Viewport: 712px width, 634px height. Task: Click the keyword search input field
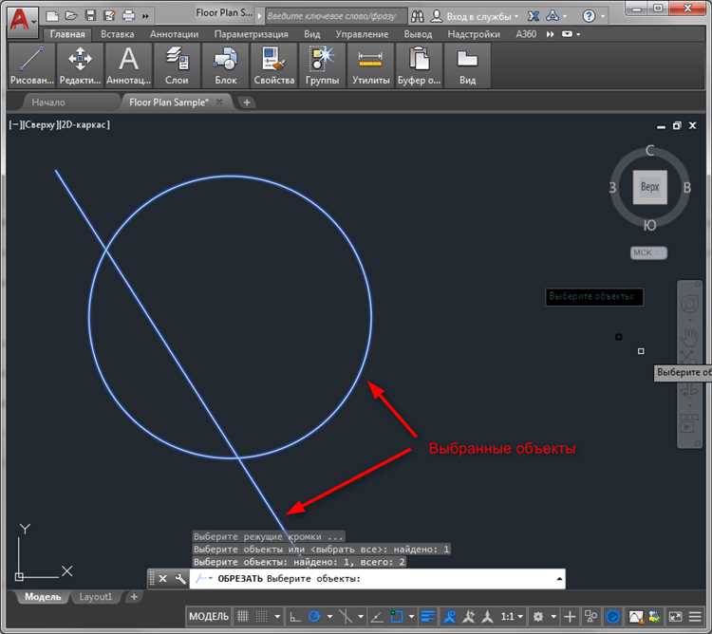pyautogui.click(x=334, y=17)
